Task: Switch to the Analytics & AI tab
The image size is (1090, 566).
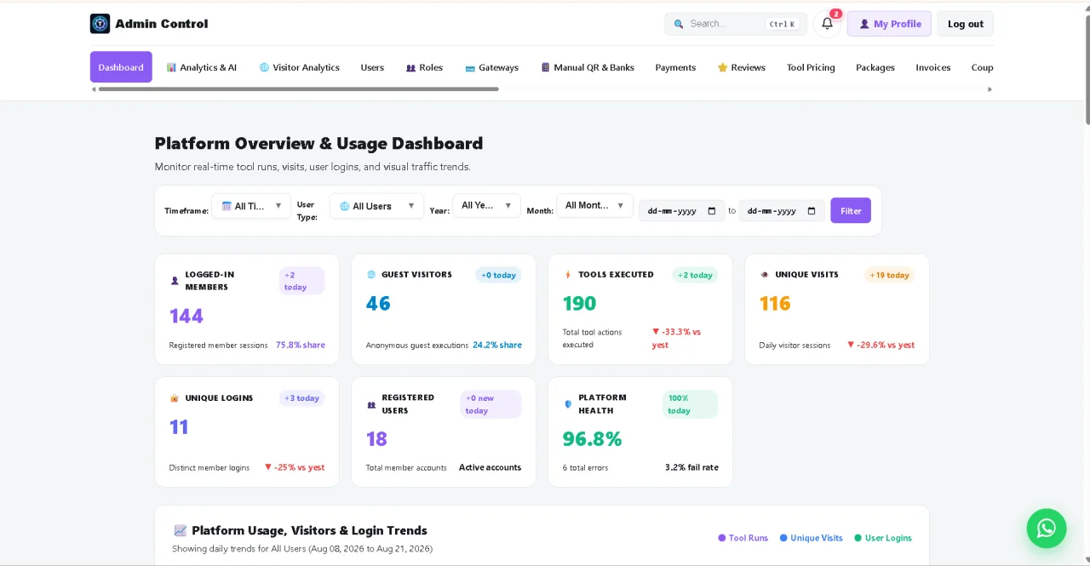Action: tap(202, 67)
